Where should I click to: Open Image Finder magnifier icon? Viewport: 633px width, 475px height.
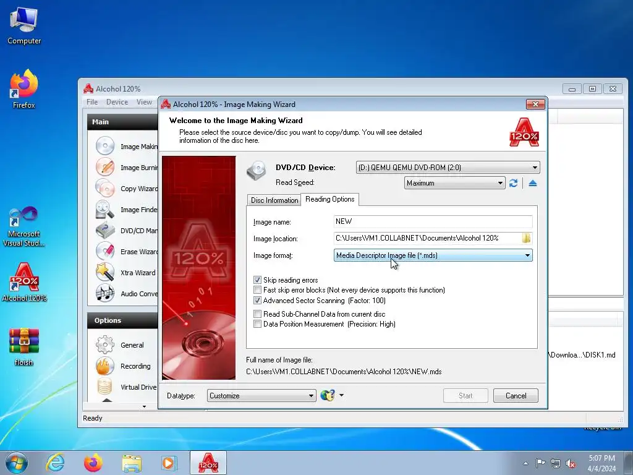click(x=105, y=209)
